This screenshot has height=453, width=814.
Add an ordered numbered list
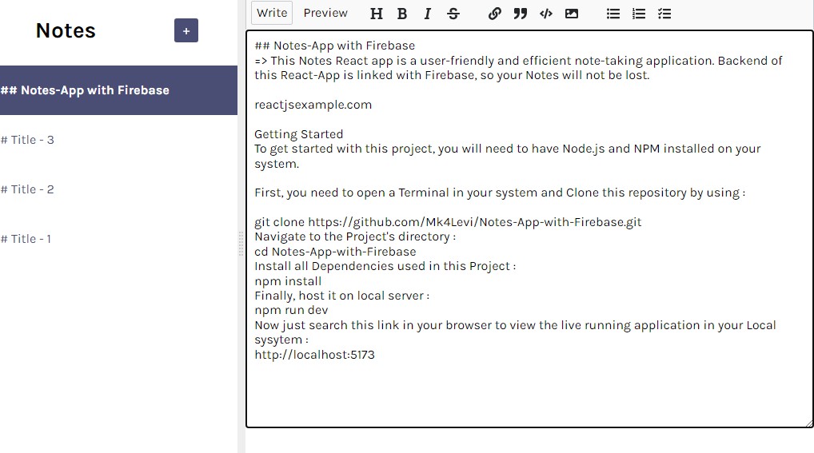(639, 14)
